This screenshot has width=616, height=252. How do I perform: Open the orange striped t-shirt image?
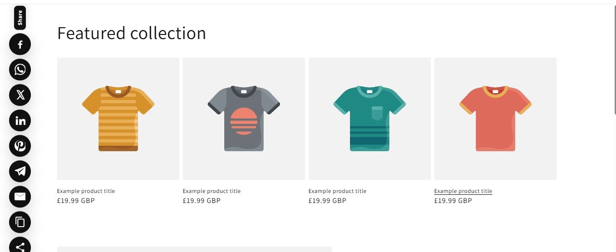click(x=118, y=119)
